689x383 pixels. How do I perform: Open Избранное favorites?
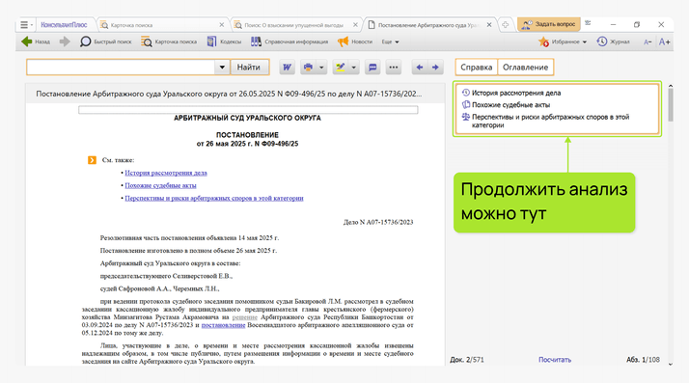[559, 41]
